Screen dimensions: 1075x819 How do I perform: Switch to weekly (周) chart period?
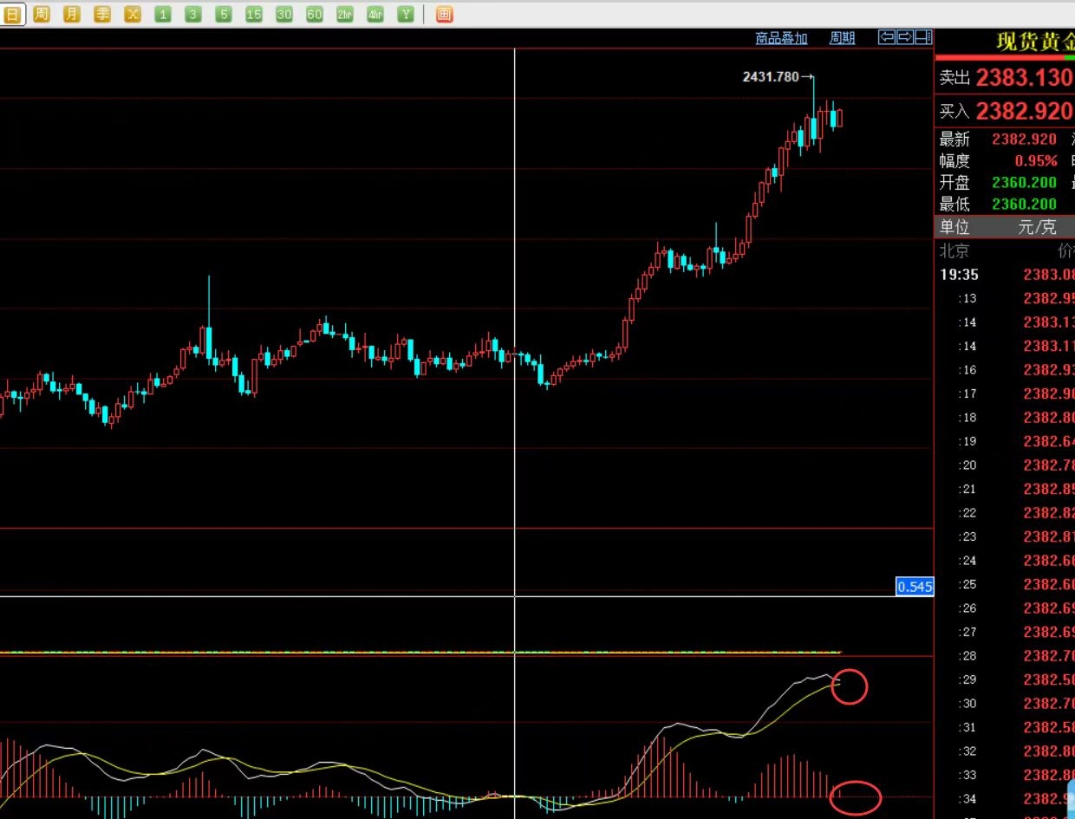click(x=42, y=14)
